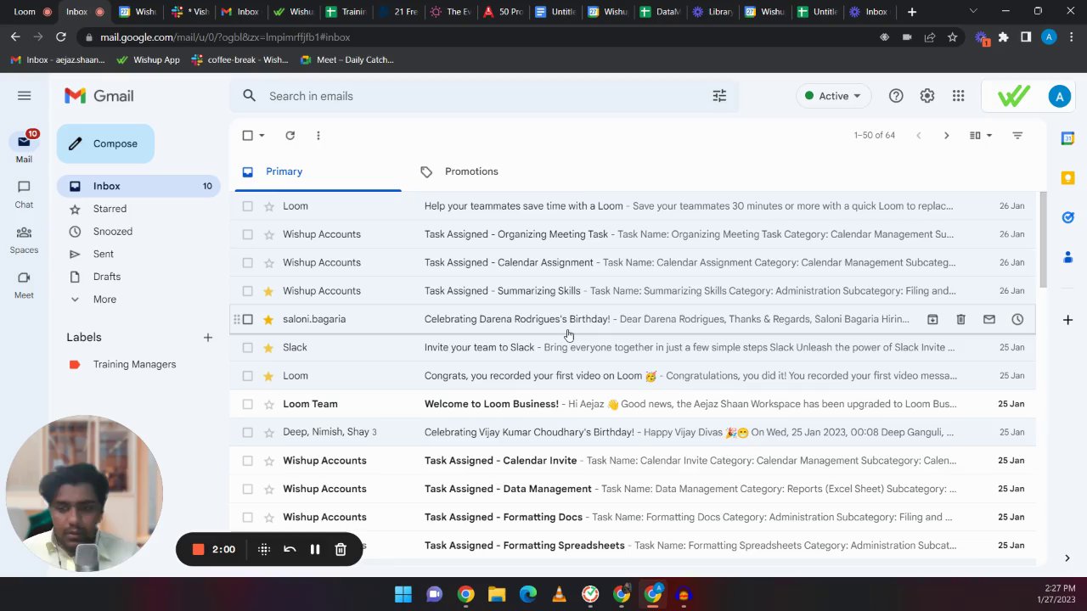Expand More in the left sidebar
Screen dimensions: 1087x611
click(x=104, y=300)
